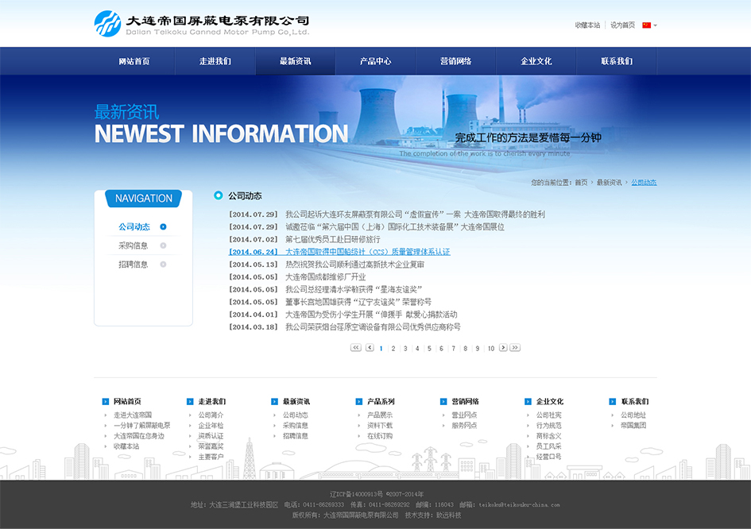Viewport: 751px width, 529px height.
Task: Click the blue arrow icon next to footer 产品系列
Action: pyautogui.click(x=359, y=402)
